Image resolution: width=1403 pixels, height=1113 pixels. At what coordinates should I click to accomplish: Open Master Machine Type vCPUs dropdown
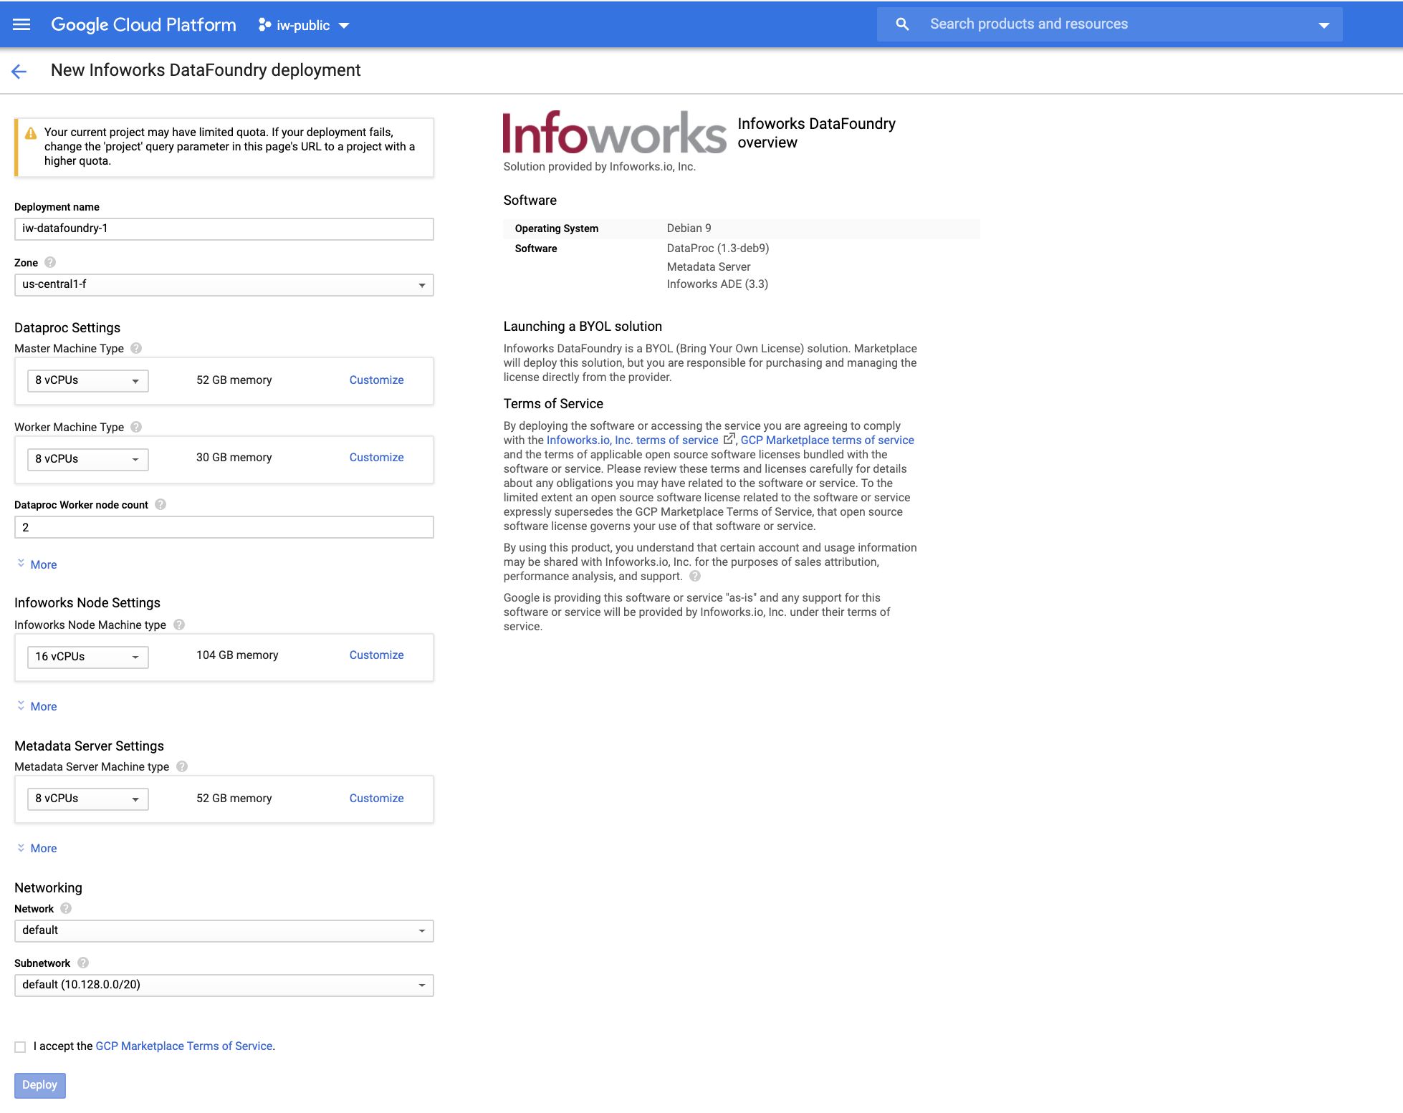point(87,380)
